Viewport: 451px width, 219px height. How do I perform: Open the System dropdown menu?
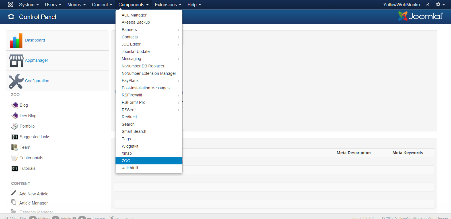click(x=28, y=5)
